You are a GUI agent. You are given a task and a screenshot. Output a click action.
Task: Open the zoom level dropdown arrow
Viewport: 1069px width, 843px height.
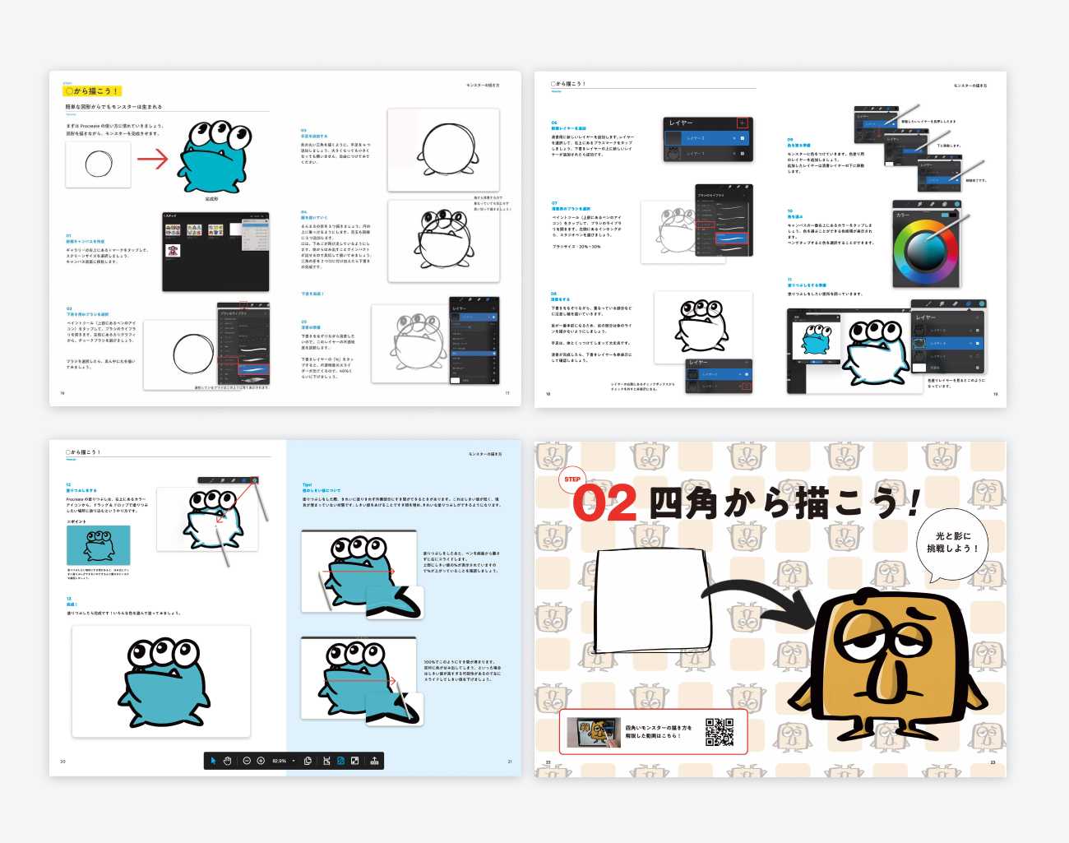click(x=294, y=761)
